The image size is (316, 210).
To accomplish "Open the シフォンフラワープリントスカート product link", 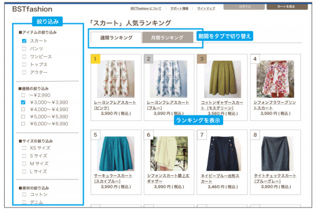I will (274, 105).
